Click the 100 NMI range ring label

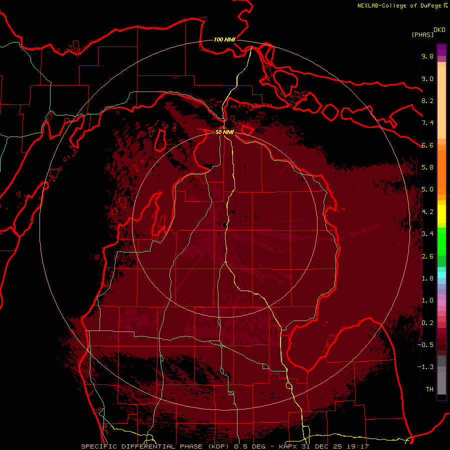(224, 39)
